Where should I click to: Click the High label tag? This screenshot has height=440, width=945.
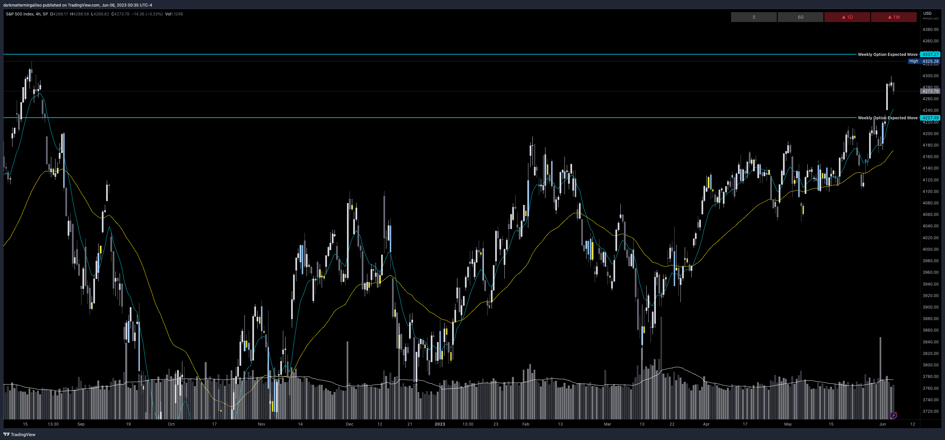click(913, 61)
